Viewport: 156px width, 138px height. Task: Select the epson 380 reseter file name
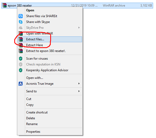point(20,6)
